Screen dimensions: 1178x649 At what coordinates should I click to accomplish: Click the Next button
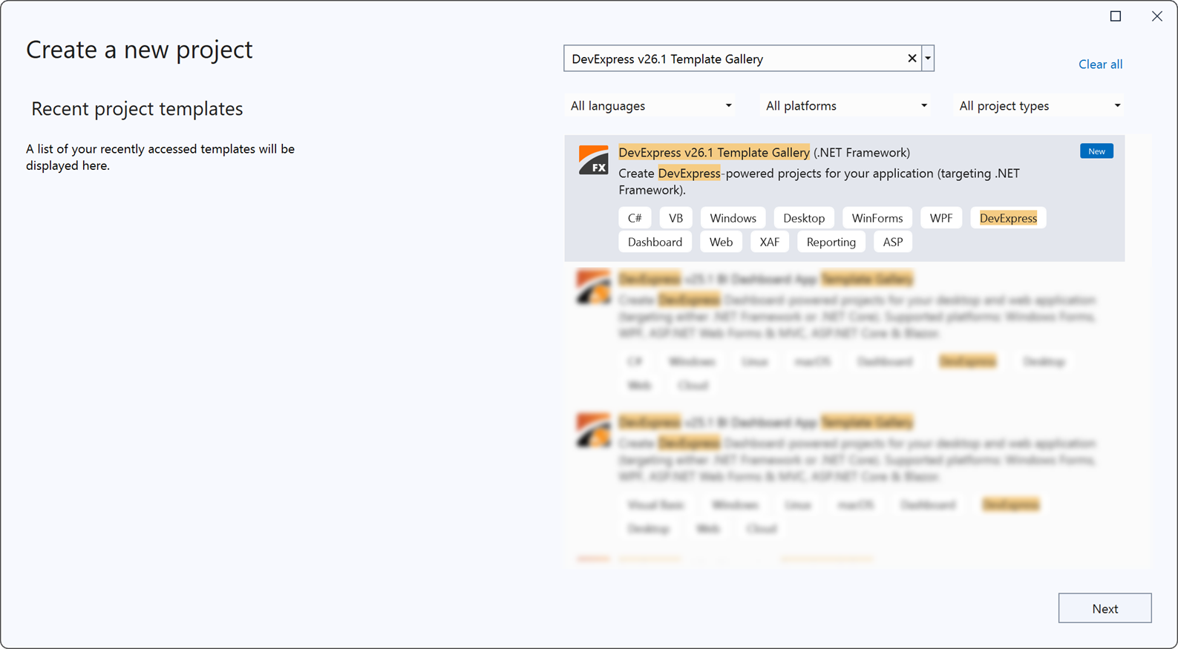coord(1105,608)
